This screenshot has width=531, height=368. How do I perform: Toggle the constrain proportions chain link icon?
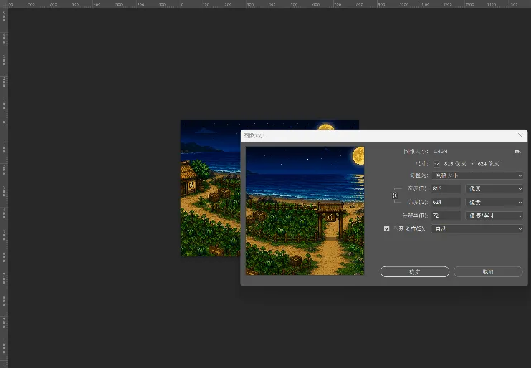(395, 195)
